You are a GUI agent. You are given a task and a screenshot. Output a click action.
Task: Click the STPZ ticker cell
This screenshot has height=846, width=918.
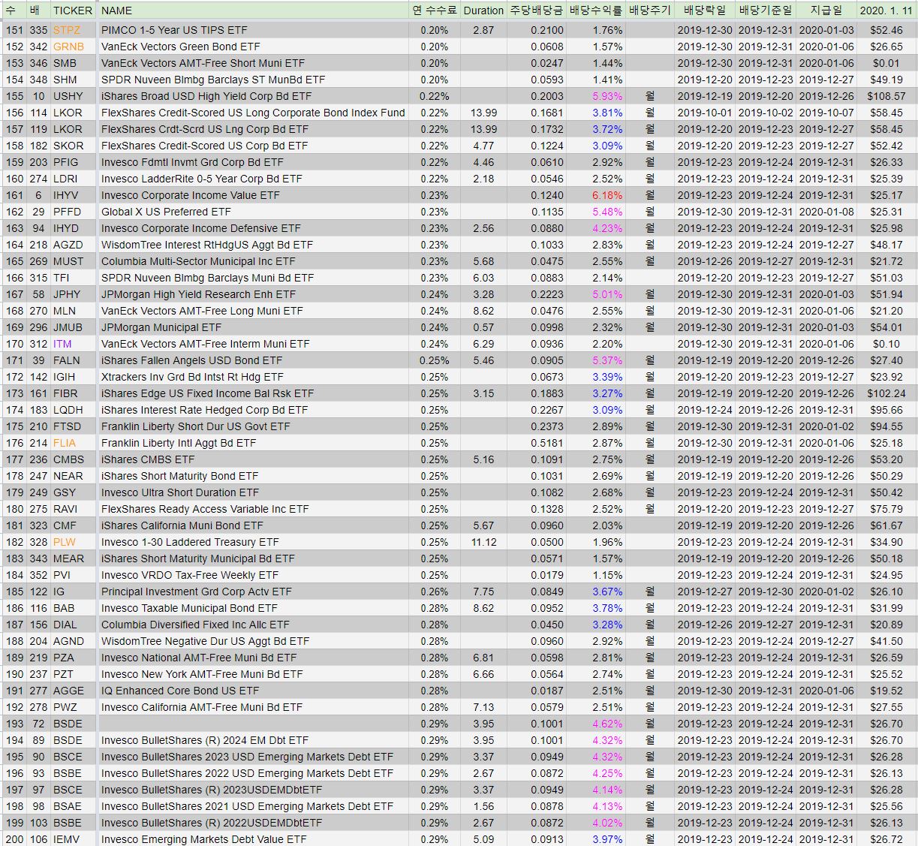point(73,30)
